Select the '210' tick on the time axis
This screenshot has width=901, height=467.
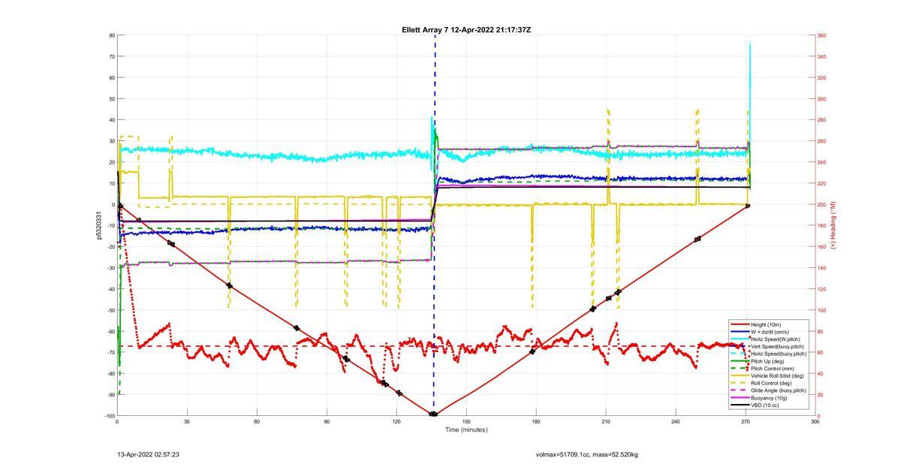coord(606,422)
